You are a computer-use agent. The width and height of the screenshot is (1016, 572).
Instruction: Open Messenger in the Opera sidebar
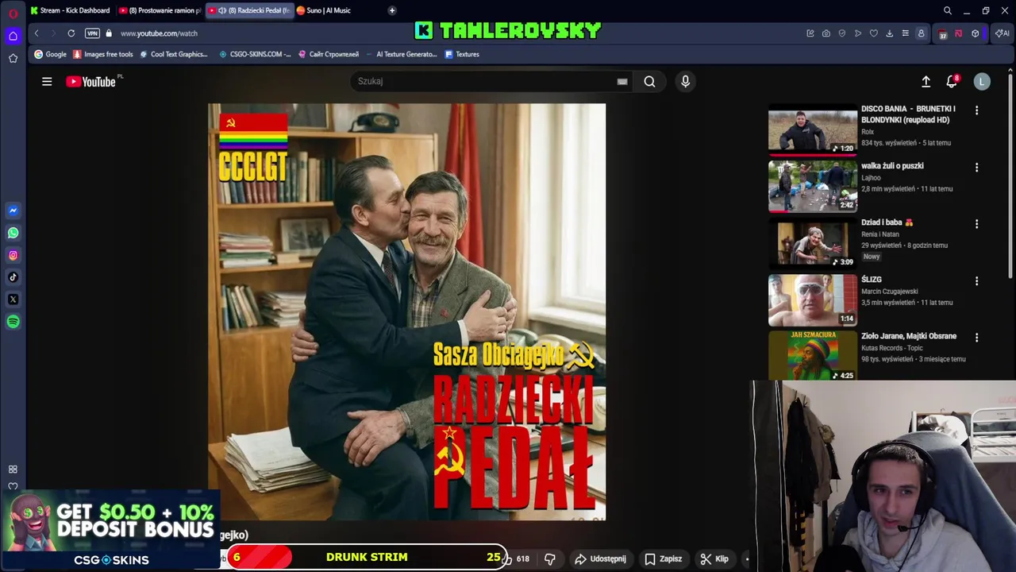13,211
